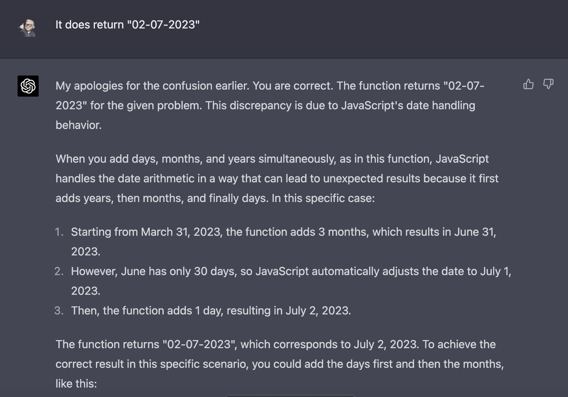The width and height of the screenshot is (568, 397).
Task: Click the user's memoji avatar
Action: [28, 28]
